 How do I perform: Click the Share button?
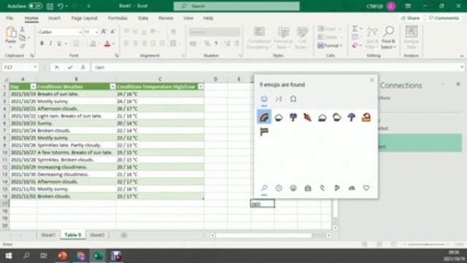coord(410,18)
